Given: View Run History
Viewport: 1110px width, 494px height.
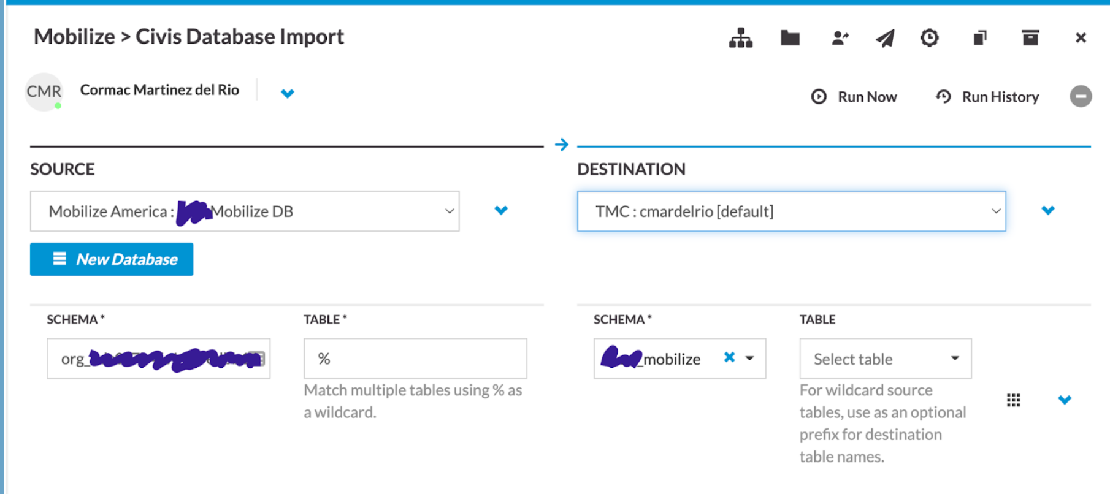Looking at the screenshot, I should point(987,97).
